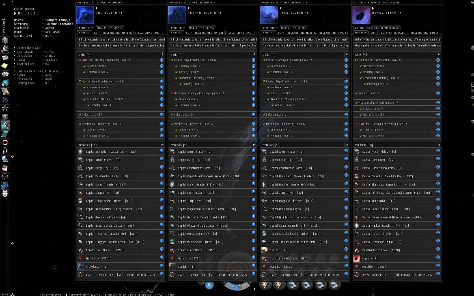Switch to Attributes tab in Ark panel
The height and width of the screenshot is (296, 474).
(x=86, y=28)
